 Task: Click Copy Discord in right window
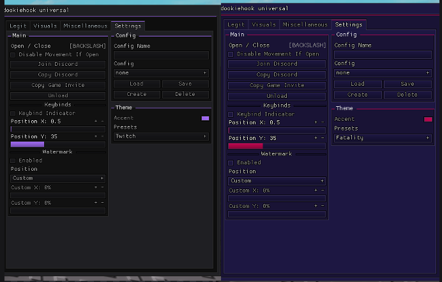[x=277, y=75]
